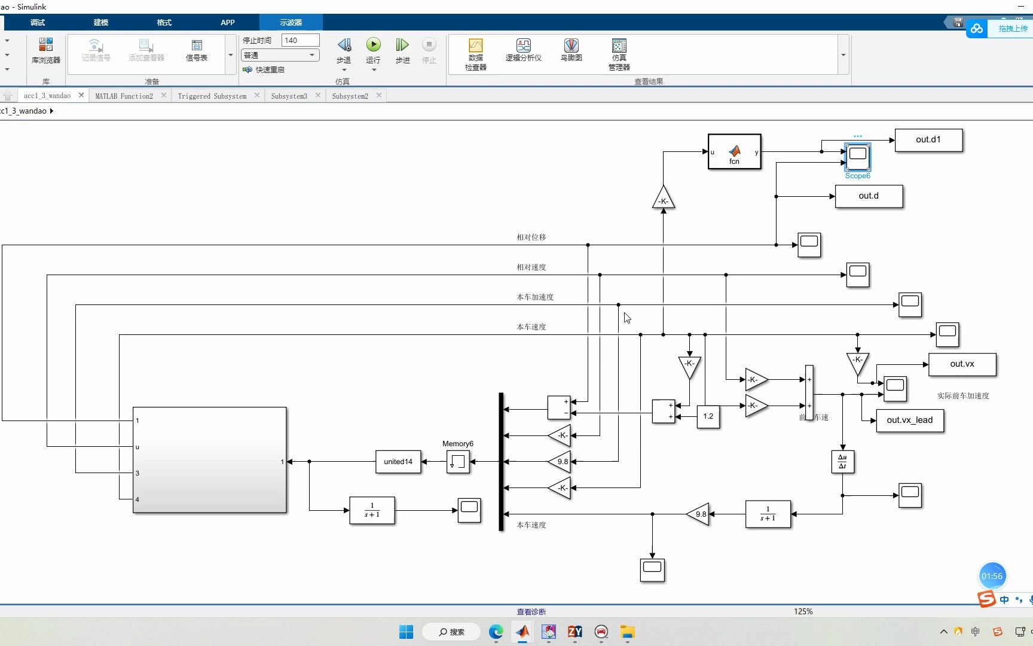Select the Scope6 block
This screenshot has height=646, width=1033.
tap(858, 157)
